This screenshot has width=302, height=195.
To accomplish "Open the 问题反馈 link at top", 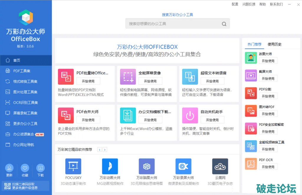I will click(249, 4).
